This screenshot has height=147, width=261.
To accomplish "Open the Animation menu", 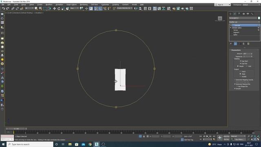I will tap(59, 4).
